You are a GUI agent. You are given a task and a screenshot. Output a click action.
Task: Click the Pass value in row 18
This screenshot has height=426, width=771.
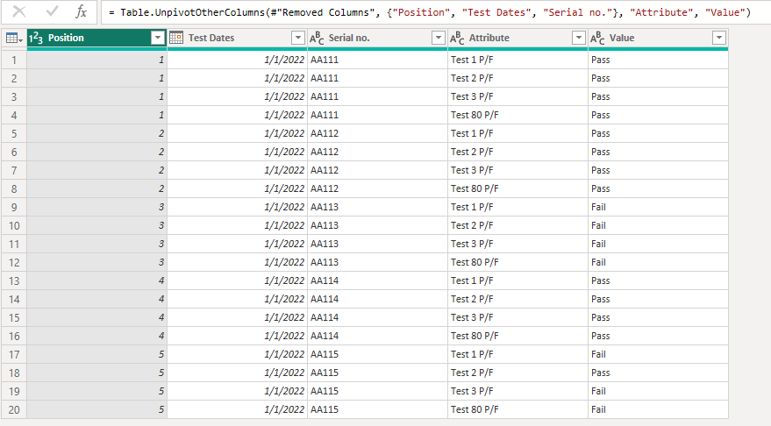tap(658, 373)
